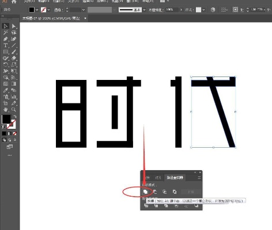Reset to default fill and stroke
This screenshot has width=272, height=230.
click(x=3, y=127)
